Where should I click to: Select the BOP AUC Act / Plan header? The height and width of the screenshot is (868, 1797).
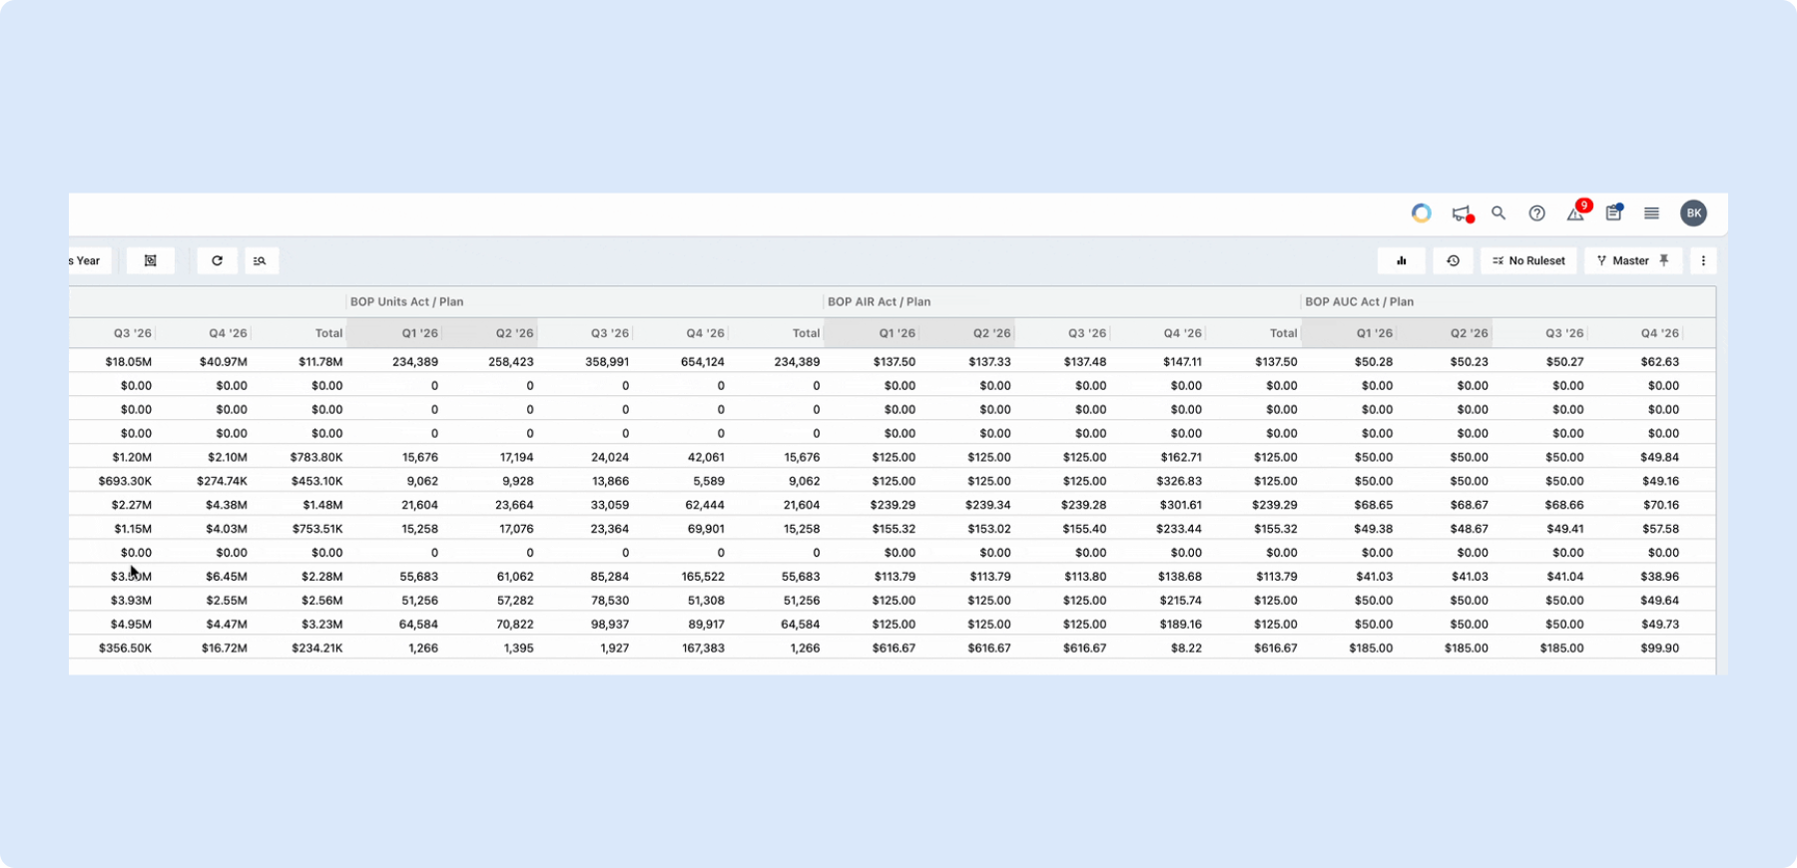(1359, 301)
